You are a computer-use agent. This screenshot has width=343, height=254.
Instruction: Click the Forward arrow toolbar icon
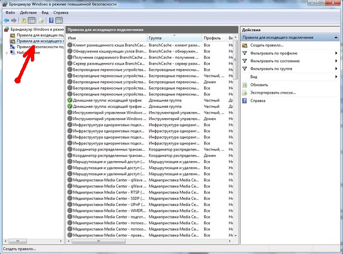click(14, 21)
